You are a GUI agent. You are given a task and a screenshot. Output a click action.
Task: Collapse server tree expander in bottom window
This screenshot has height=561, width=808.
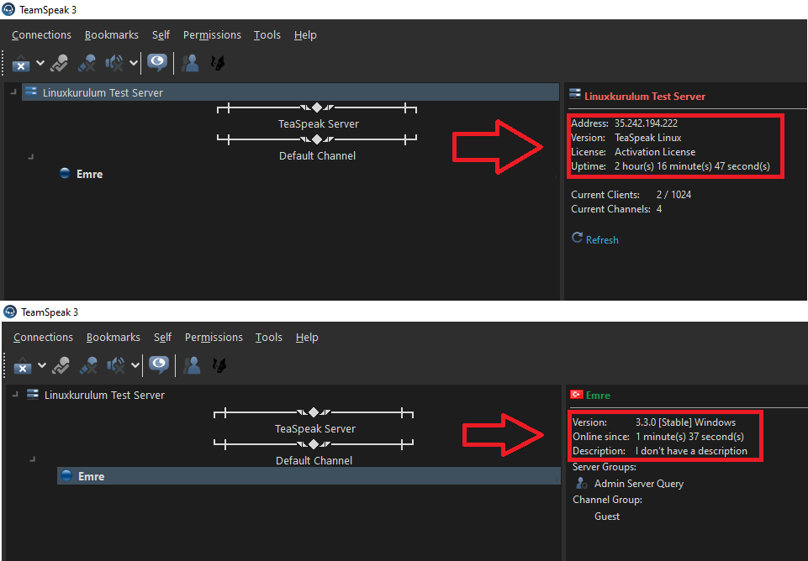click(x=15, y=394)
